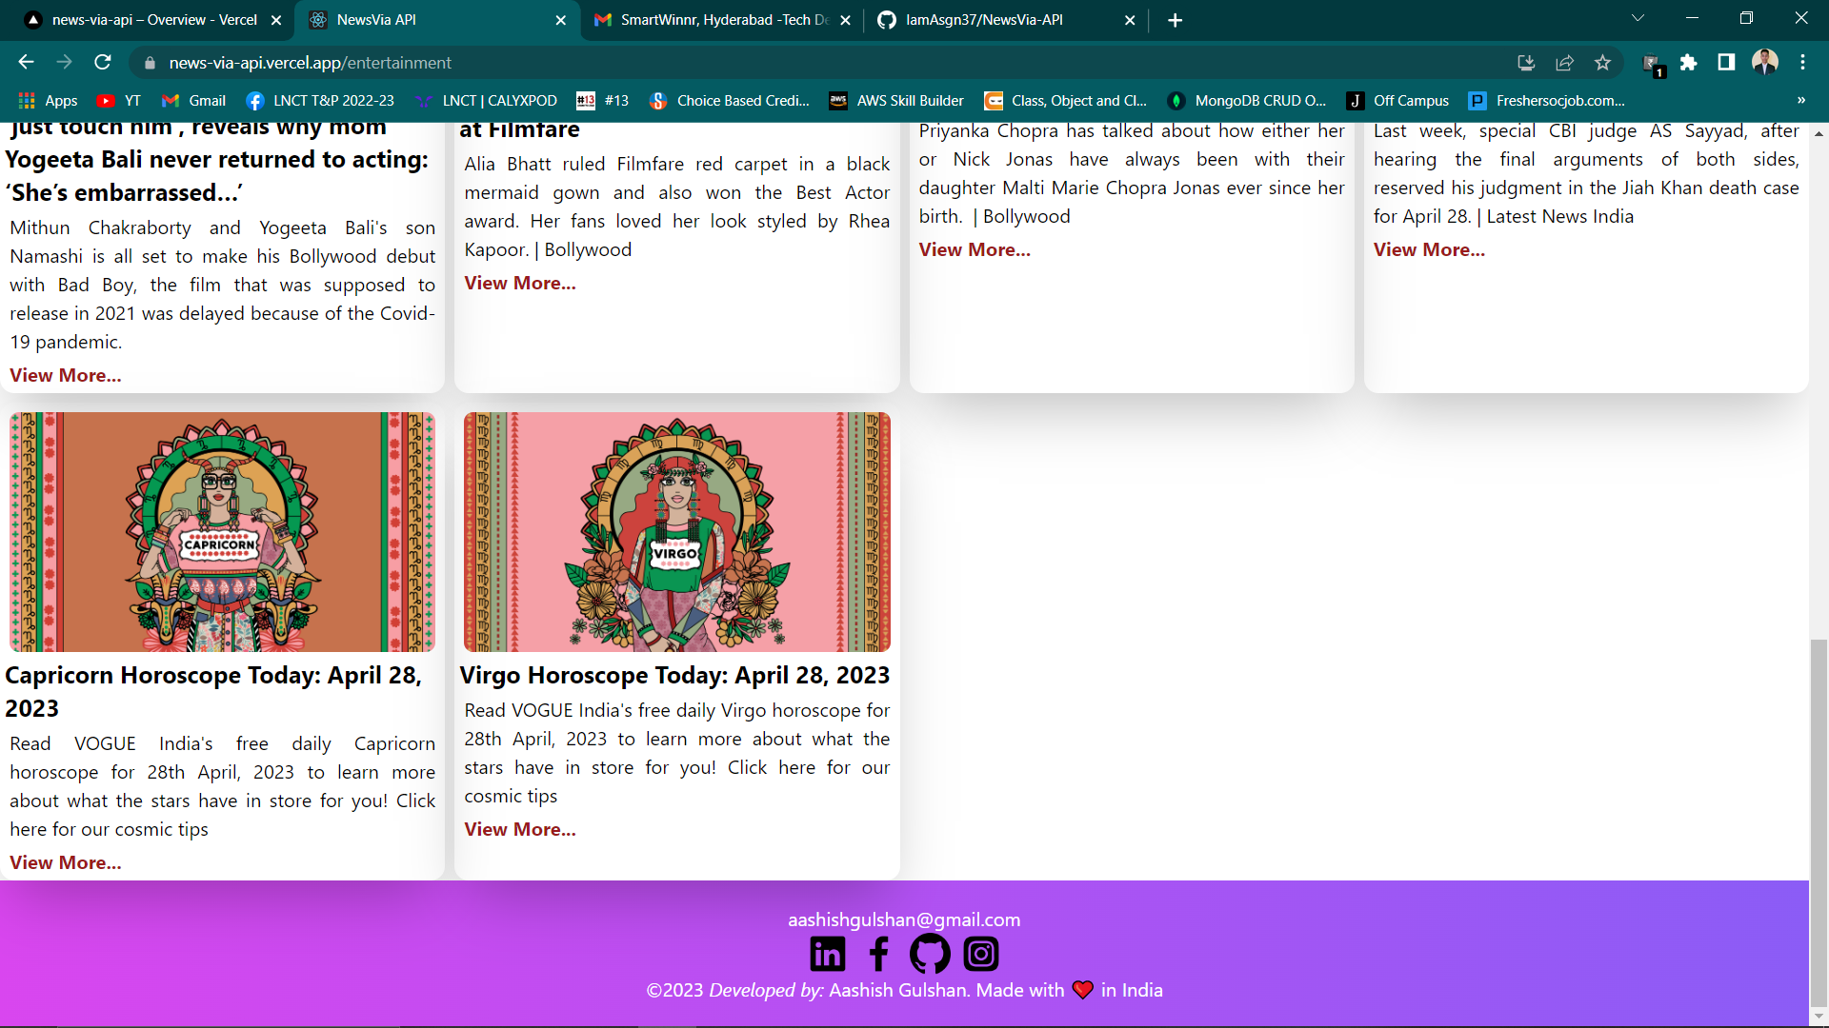Show more bookmarks with the double chevron
Screen dimensions: 1829x1028
coord(1800,101)
